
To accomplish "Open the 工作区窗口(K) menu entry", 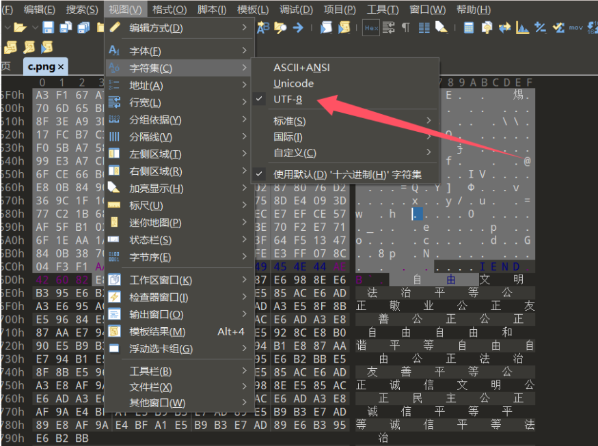I will (x=178, y=280).
